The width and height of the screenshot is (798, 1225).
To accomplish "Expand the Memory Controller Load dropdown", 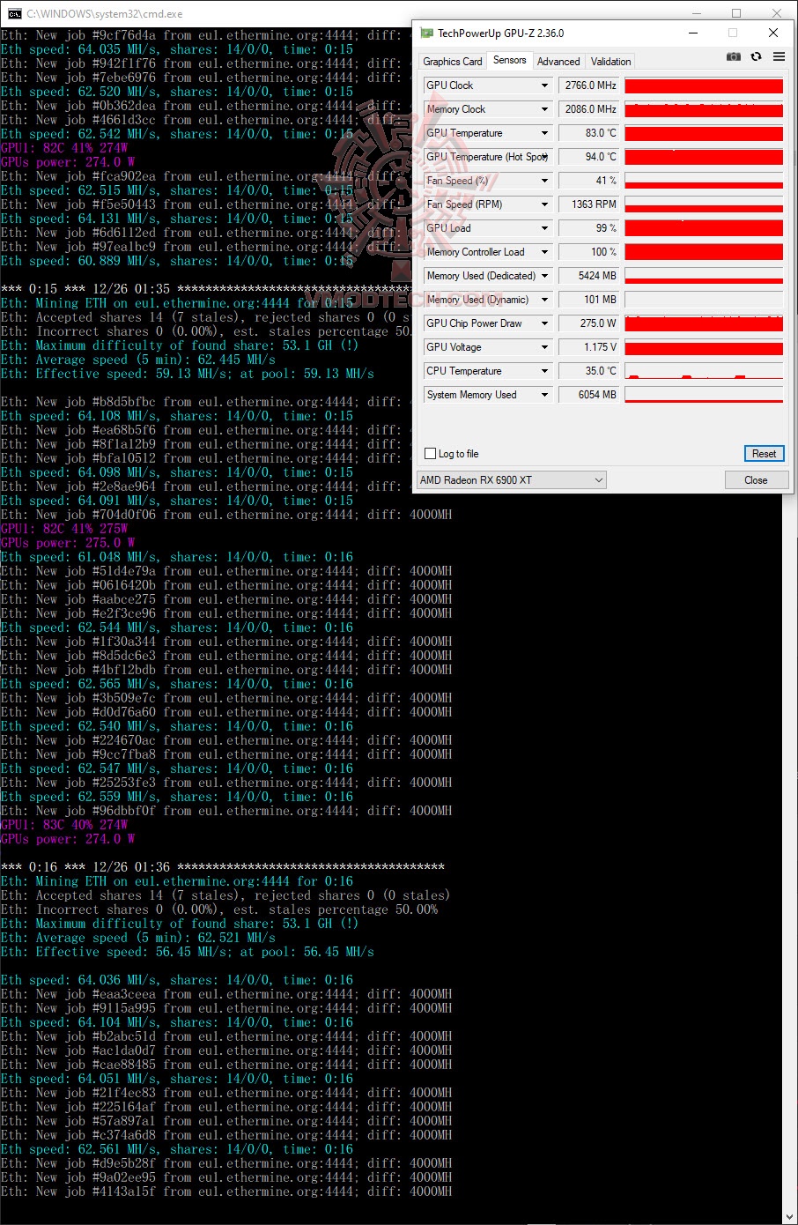I will (x=544, y=252).
